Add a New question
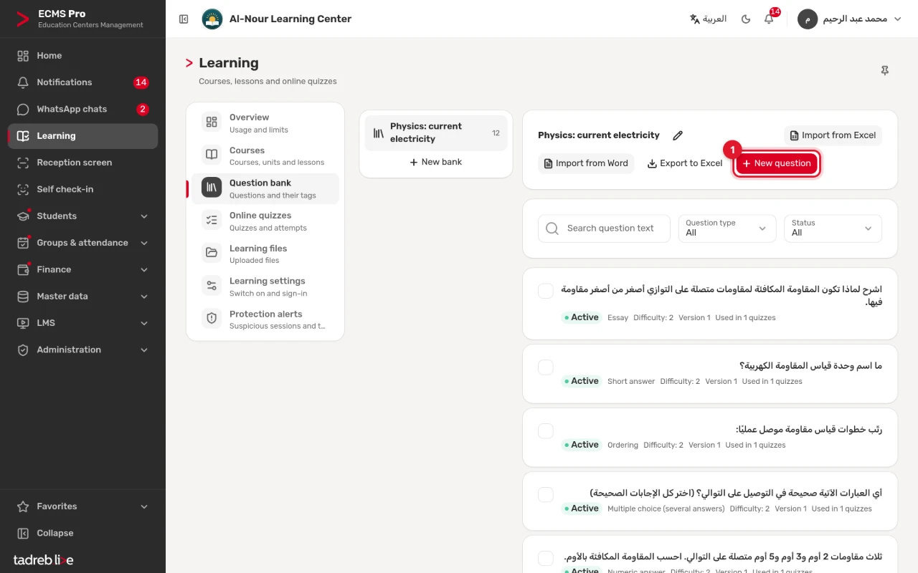The image size is (918, 573). pyautogui.click(x=777, y=163)
